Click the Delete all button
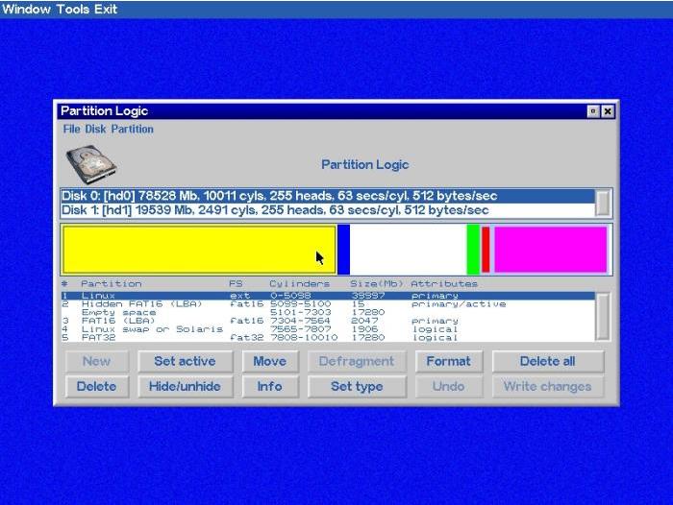 pos(548,361)
